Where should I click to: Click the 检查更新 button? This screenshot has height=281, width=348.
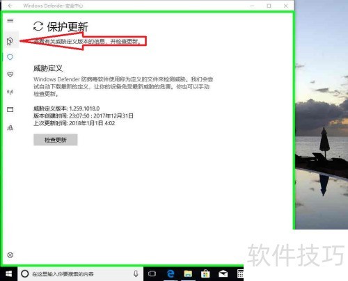(56, 140)
